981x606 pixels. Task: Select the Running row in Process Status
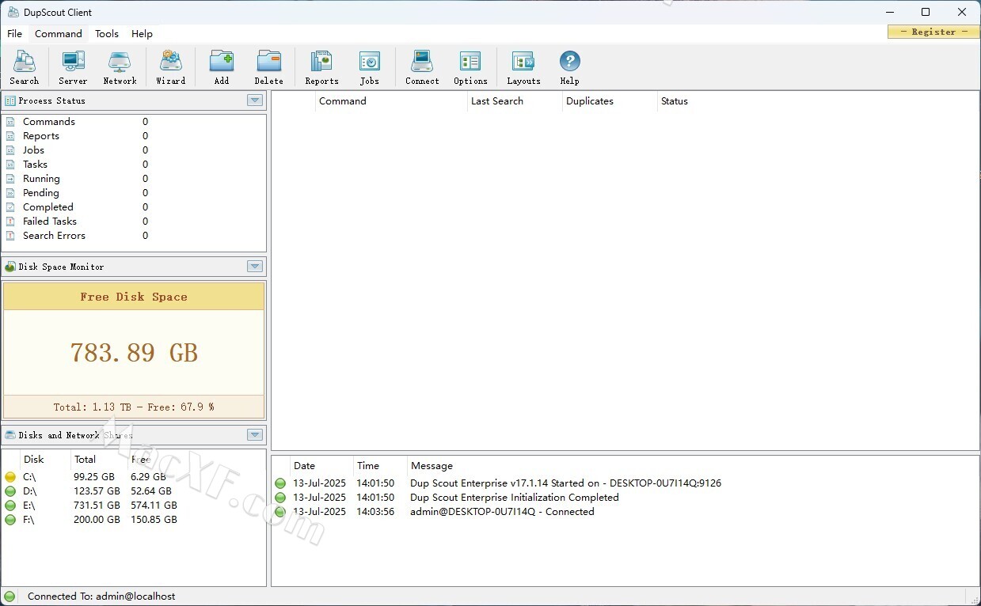[x=135, y=179]
